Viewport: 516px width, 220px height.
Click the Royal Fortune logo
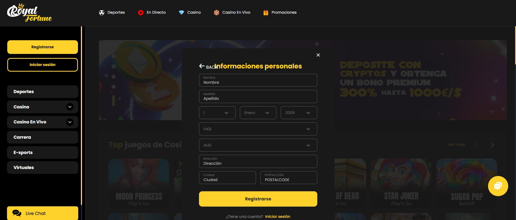(29, 13)
